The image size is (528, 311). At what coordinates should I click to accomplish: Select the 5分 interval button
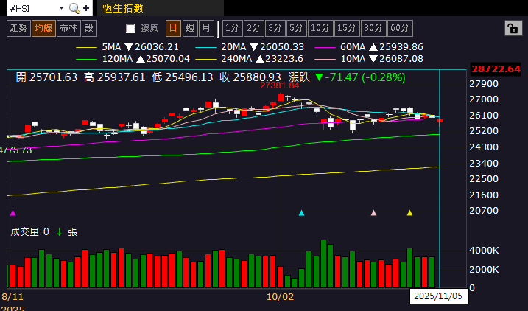[x=296, y=28]
